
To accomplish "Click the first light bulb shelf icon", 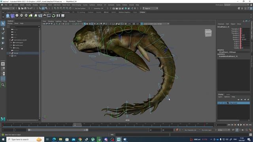I will tap(17, 16).
